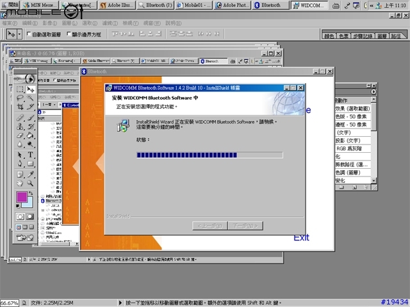This screenshot has height=307, width=410.
Task: Select the Rectangle shape tool
Action: coord(31,164)
